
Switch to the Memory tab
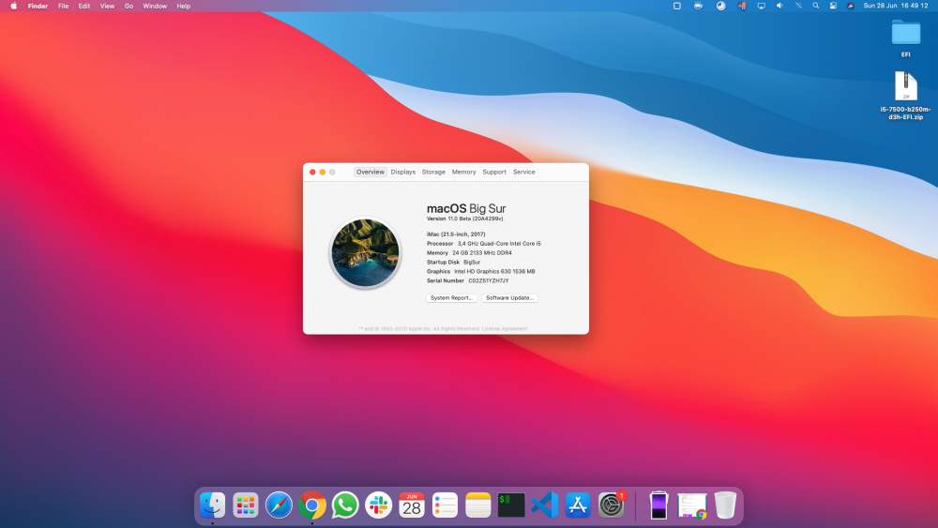click(463, 173)
